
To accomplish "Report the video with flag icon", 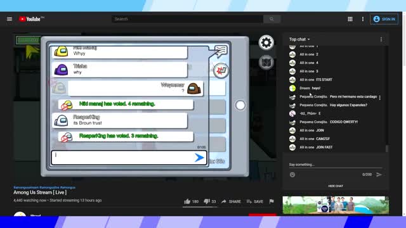I will click(x=272, y=201).
